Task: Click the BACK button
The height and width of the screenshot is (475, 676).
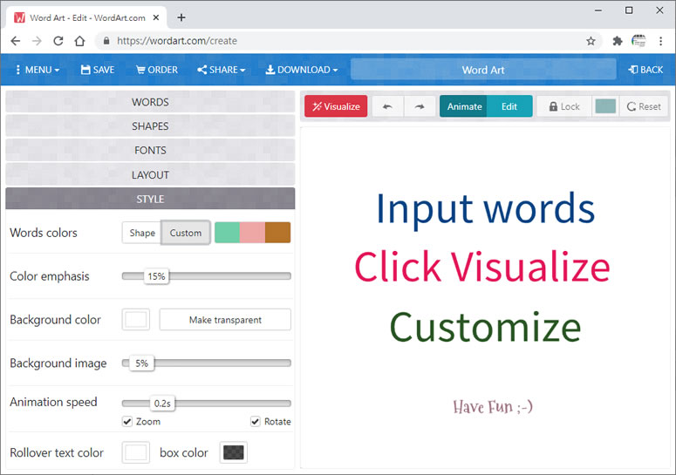Action: (x=645, y=70)
